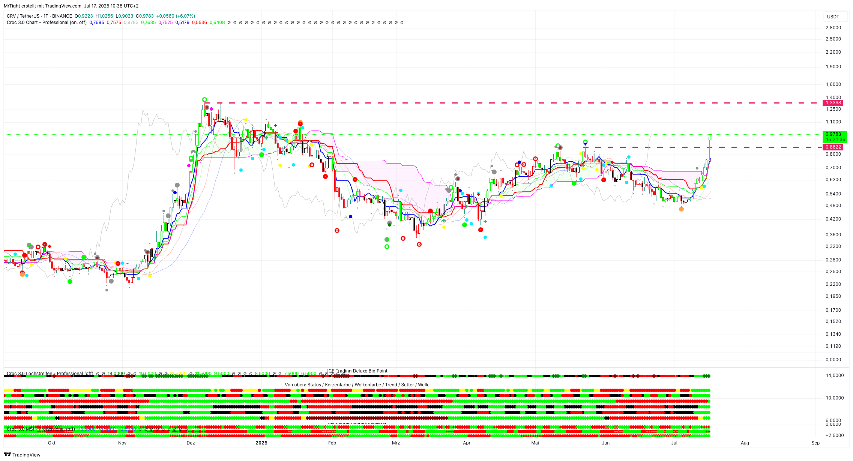Click the red 1,3368 price level tag
This screenshot has height=461, width=853.
pos(833,103)
